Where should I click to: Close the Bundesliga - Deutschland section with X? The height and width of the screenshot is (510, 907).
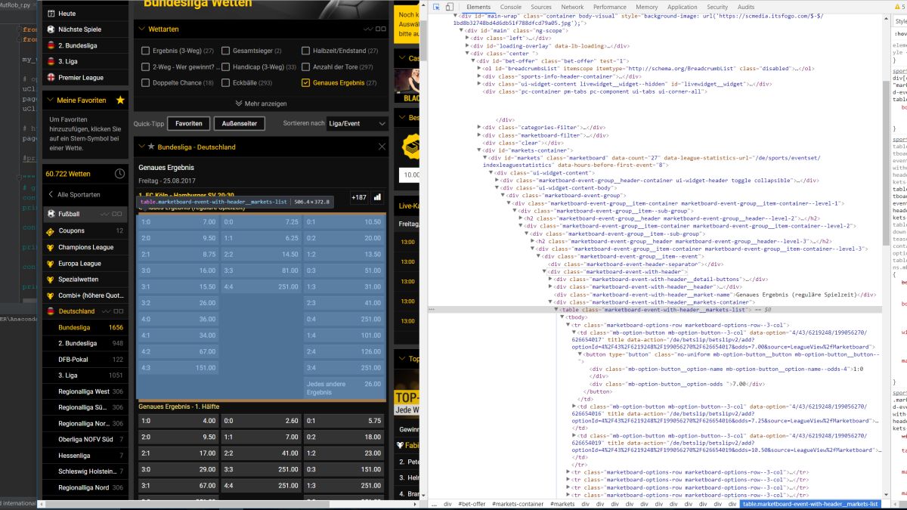pos(382,147)
